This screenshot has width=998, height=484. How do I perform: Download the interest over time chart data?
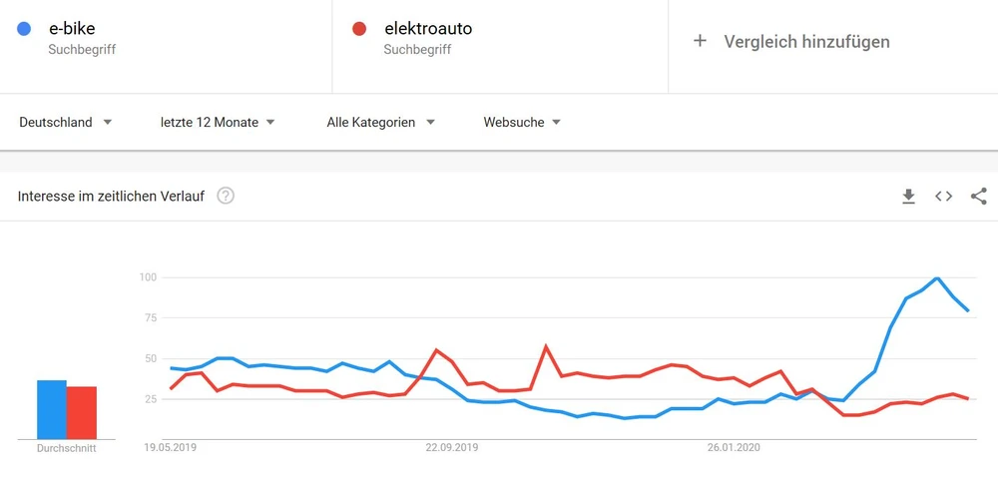(x=908, y=197)
